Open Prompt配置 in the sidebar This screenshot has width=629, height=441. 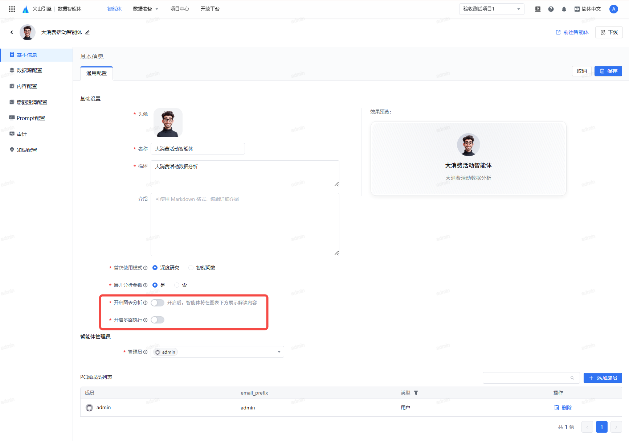tap(36, 118)
